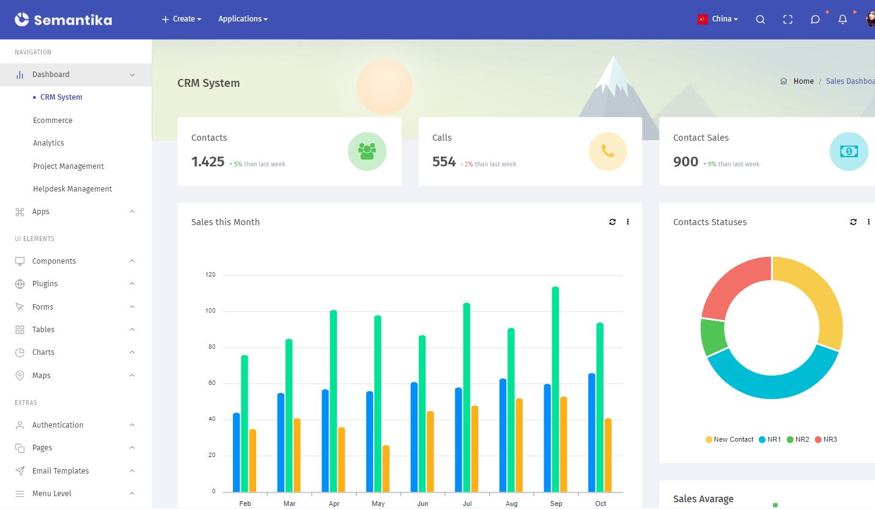Click the green Sep bar in sales chart
This screenshot has height=509, width=875.
556,389
